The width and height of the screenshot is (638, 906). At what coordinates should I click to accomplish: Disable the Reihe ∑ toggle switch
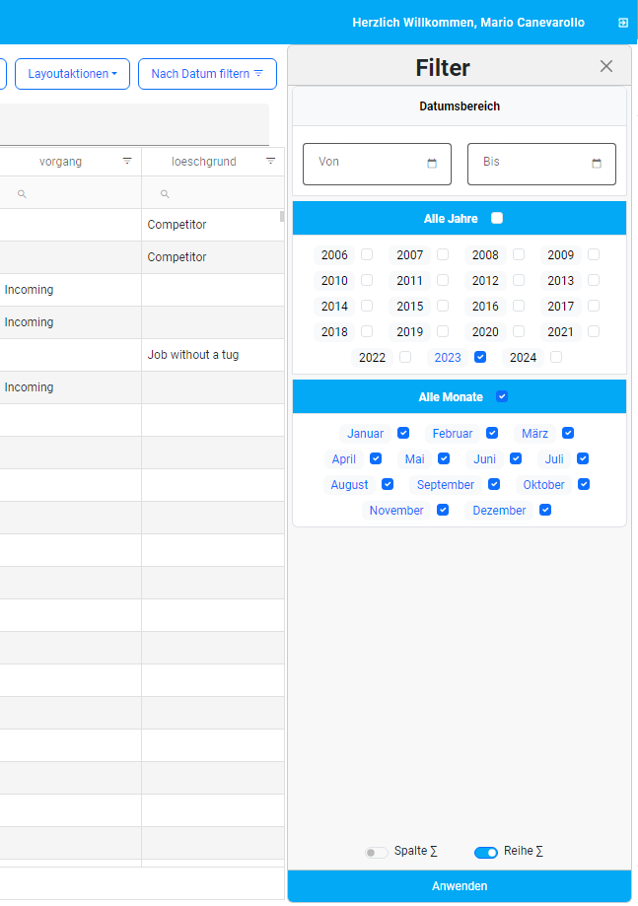[x=485, y=852]
